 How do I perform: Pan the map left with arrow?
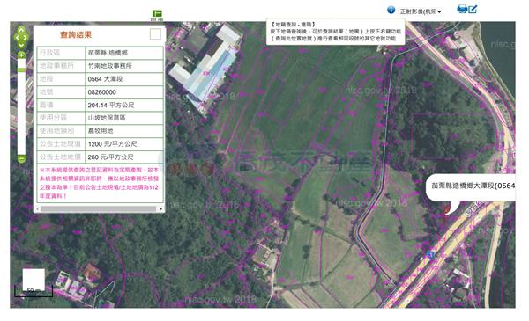point(17,38)
